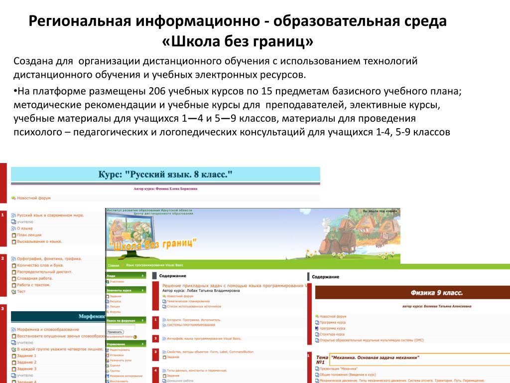Open Новостной форум in Russian language course

33,198
